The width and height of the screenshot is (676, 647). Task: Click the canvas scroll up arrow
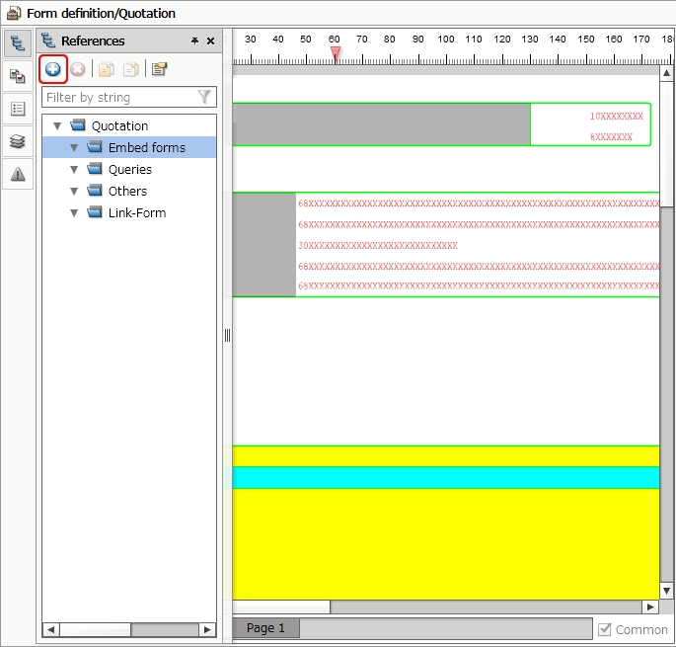coord(666,73)
